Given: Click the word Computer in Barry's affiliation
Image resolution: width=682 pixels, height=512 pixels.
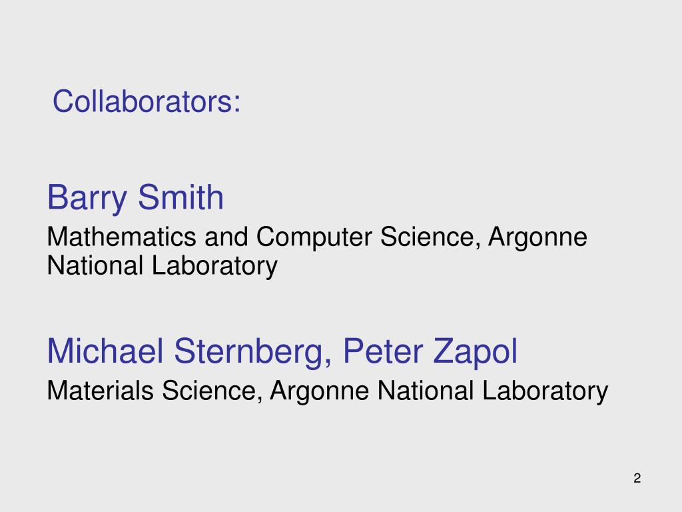Looking at the screenshot, I should 314,239.
